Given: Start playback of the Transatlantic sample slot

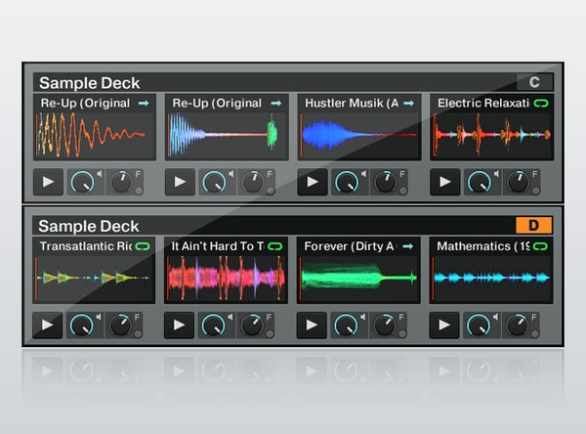Looking at the screenshot, I should [x=47, y=325].
